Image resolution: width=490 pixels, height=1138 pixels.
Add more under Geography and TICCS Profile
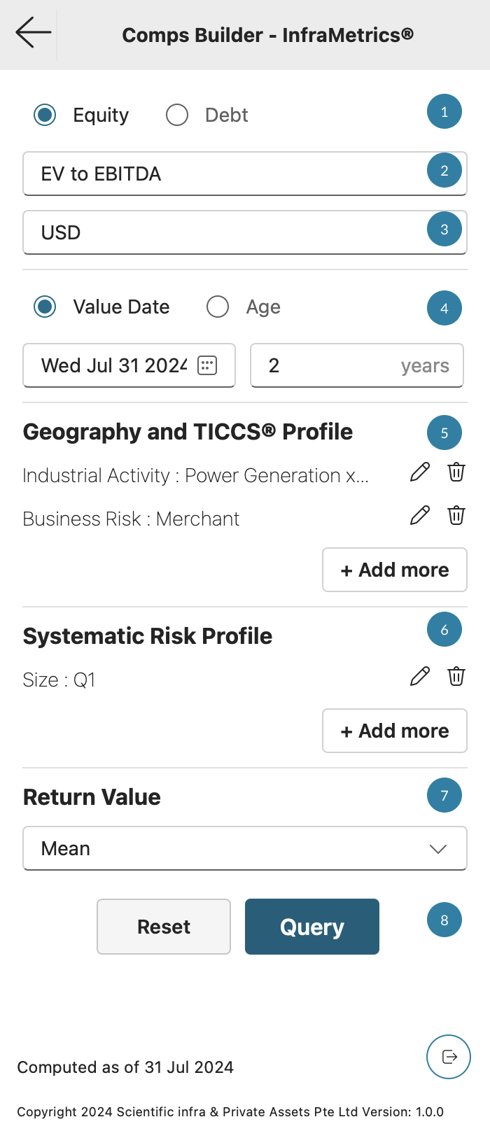[395, 570]
